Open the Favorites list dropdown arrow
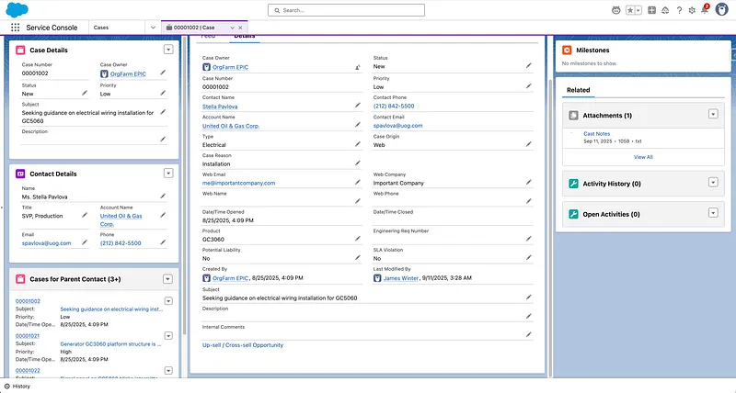 (638, 10)
